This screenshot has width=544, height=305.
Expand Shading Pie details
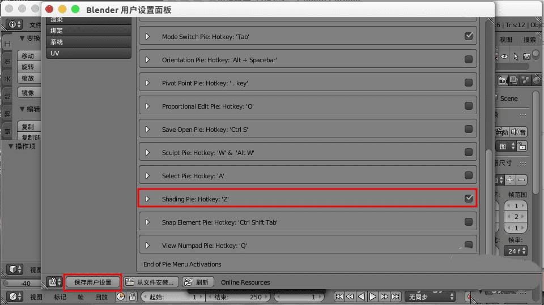click(x=147, y=199)
